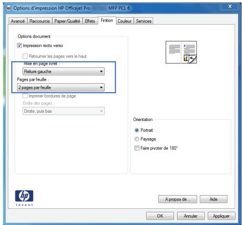Open the Reliure gauche booklet dropdown
The image size is (242, 225).
click(64, 72)
